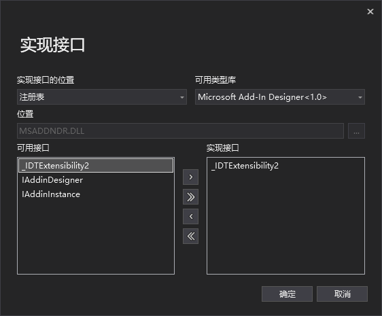
Task: Expand the 注册表 location dropdown arrow
Action: point(181,97)
